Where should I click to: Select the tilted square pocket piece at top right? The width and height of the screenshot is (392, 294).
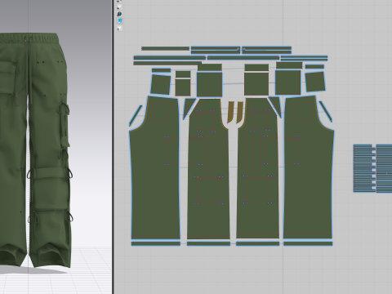click(315, 82)
